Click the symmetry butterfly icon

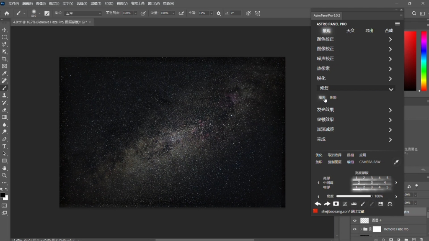click(x=258, y=13)
